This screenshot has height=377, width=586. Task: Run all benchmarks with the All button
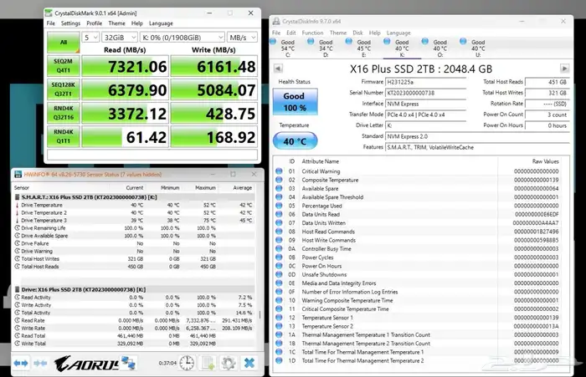pos(64,42)
